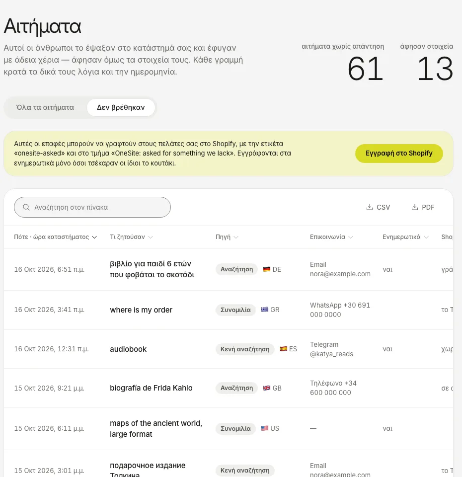Click the timestamp 15 Οκτ 2026, 9:21 μ.μ.
The height and width of the screenshot is (477, 462).
tap(49, 388)
